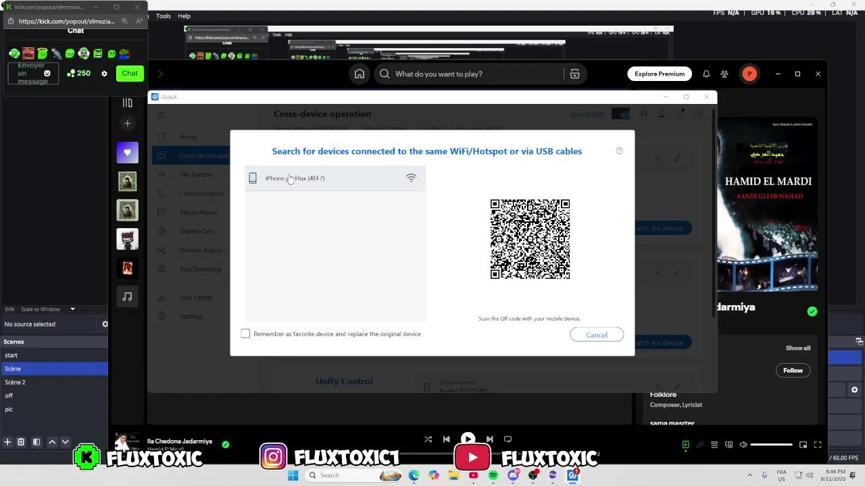Open GlideX Home tab

(188, 137)
